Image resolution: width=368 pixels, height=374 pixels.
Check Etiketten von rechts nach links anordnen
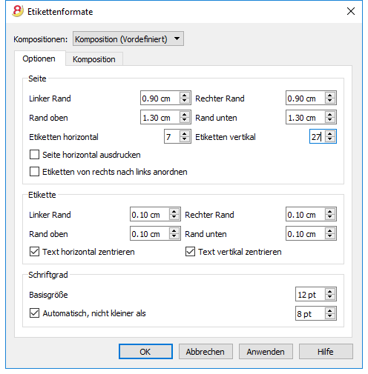pyautogui.click(x=34, y=172)
